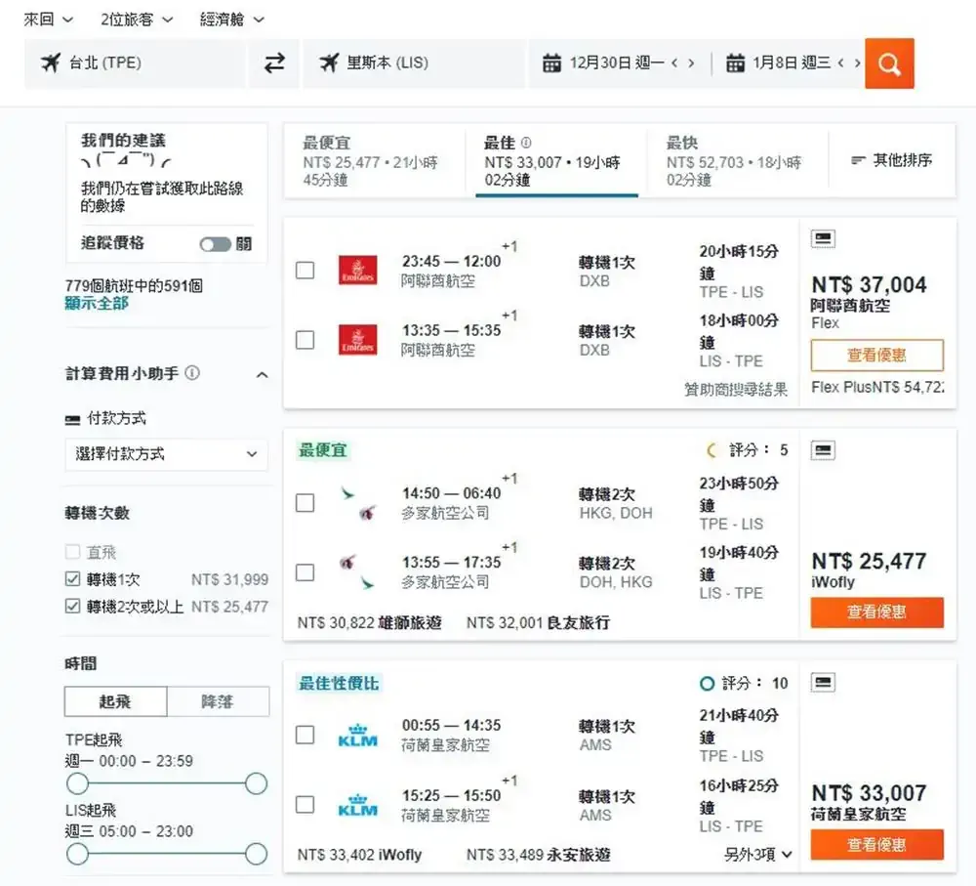Select Emirates 13:35 — 15:35 flight checkbox

(x=305, y=340)
